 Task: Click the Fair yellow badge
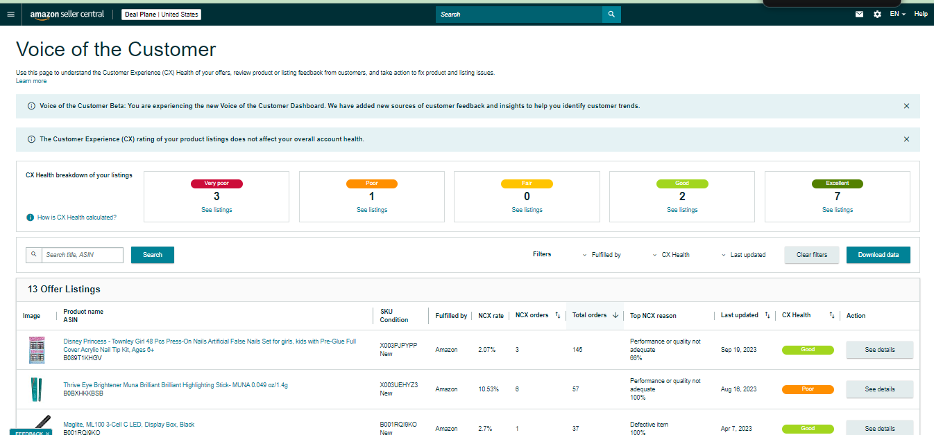tap(527, 184)
